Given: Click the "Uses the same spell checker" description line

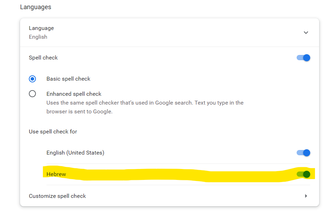Looking at the screenshot, I should click(x=145, y=103).
